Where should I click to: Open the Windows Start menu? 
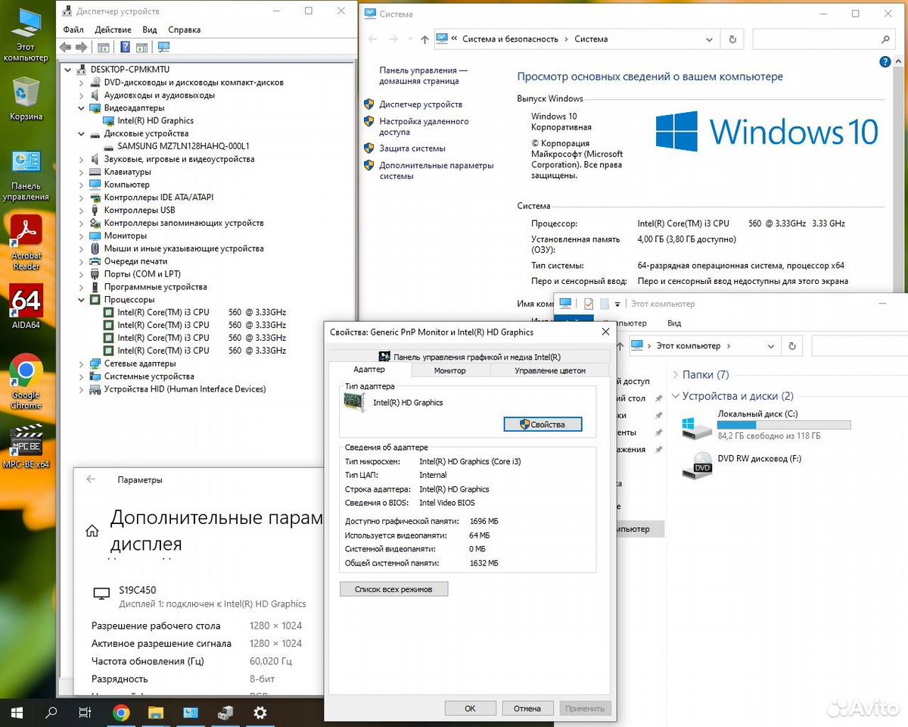17,713
